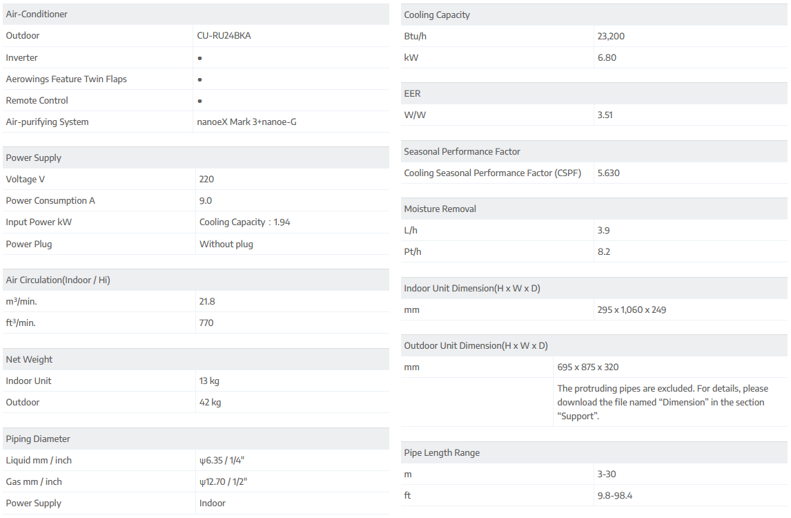791x518 pixels.
Task: Click the "Without plug" Power Plug value
Action: tap(226, 244)
